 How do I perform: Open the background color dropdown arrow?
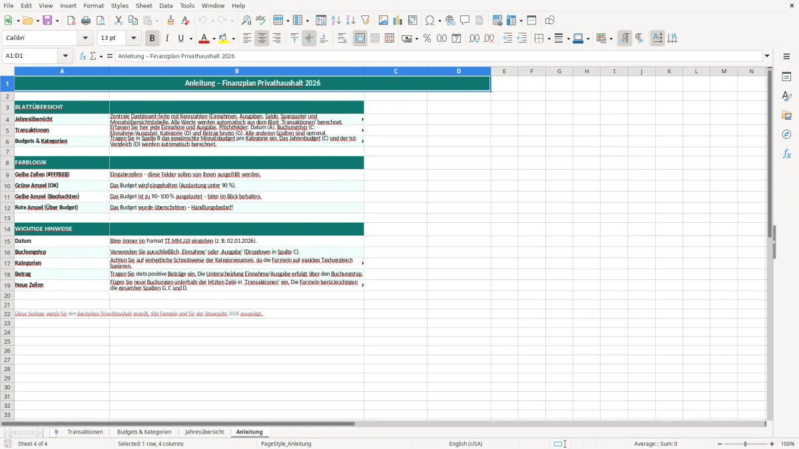pos(233,39)
